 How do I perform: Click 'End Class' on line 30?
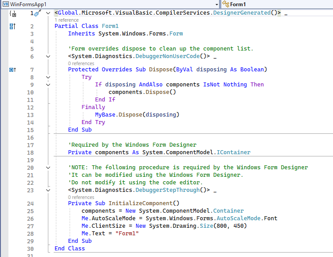click(70, 248)
